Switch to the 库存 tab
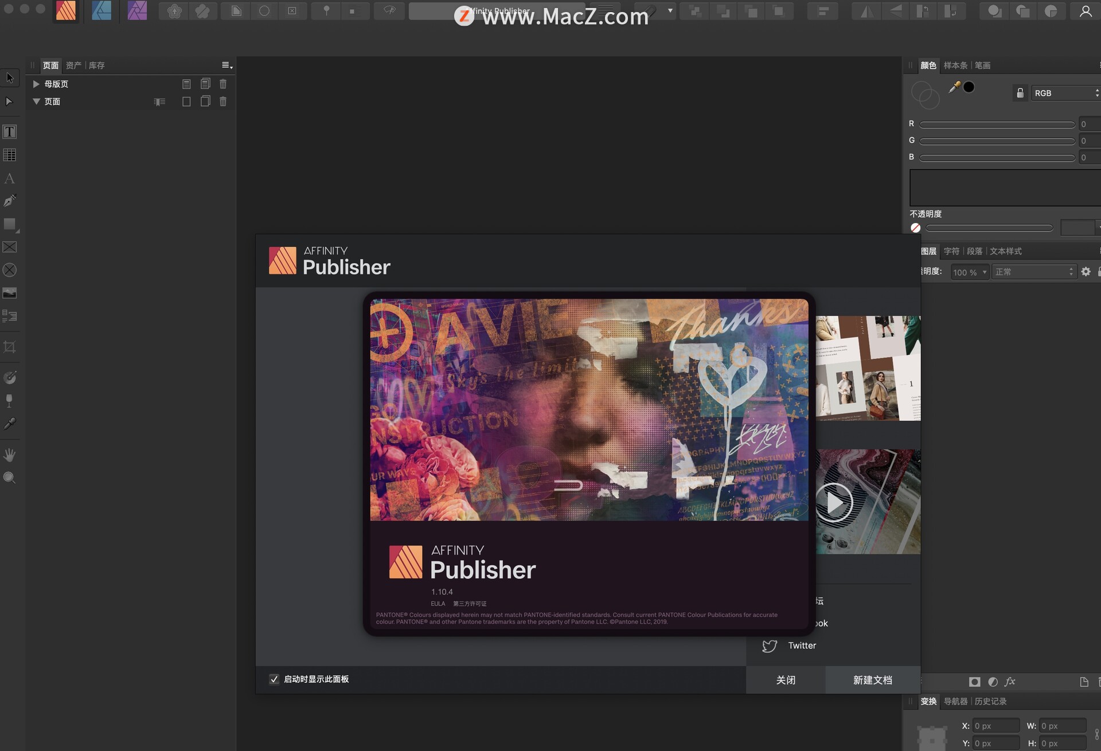This screenshot has height=751, width=1101. (96, 65)
